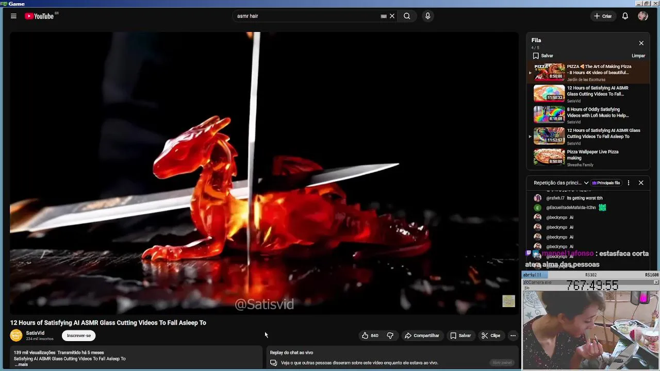Save the queue with Salvar bookmark

point(543,56)
